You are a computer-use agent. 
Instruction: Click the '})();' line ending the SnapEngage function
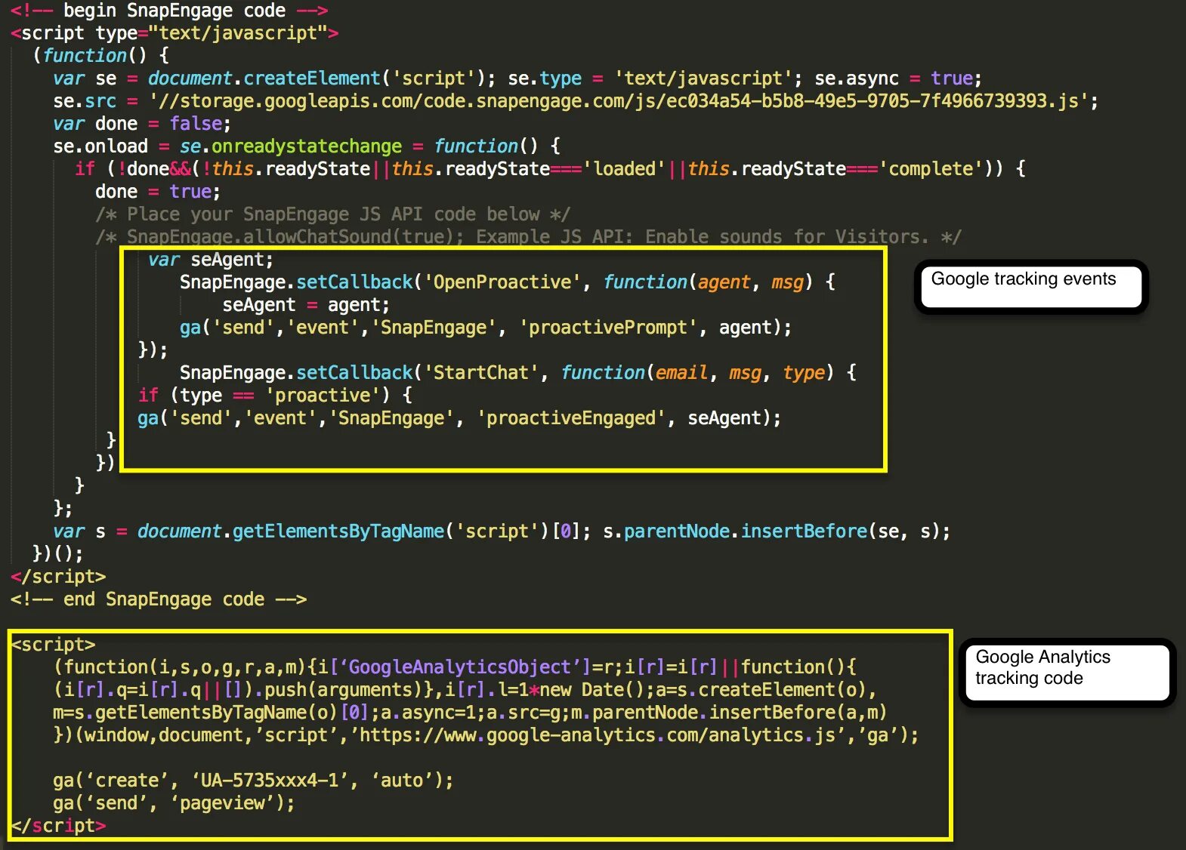point(58,554)
